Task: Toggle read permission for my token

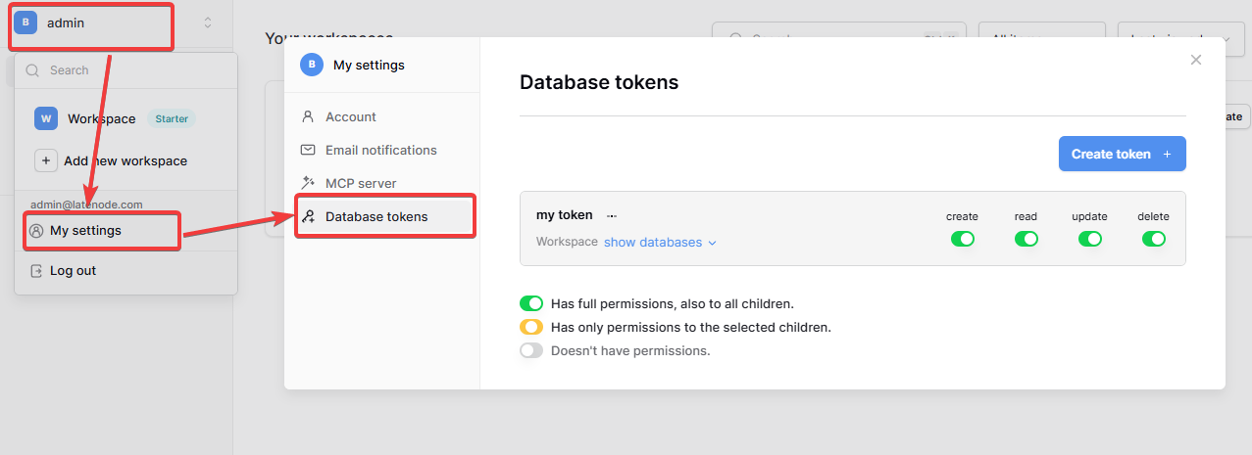Action: [1027, 239]
